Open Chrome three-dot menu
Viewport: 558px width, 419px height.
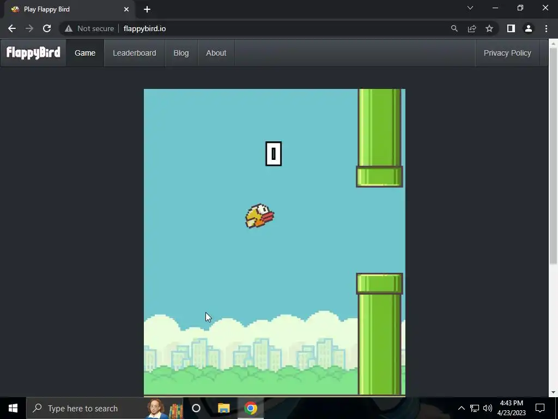point(546,28)
